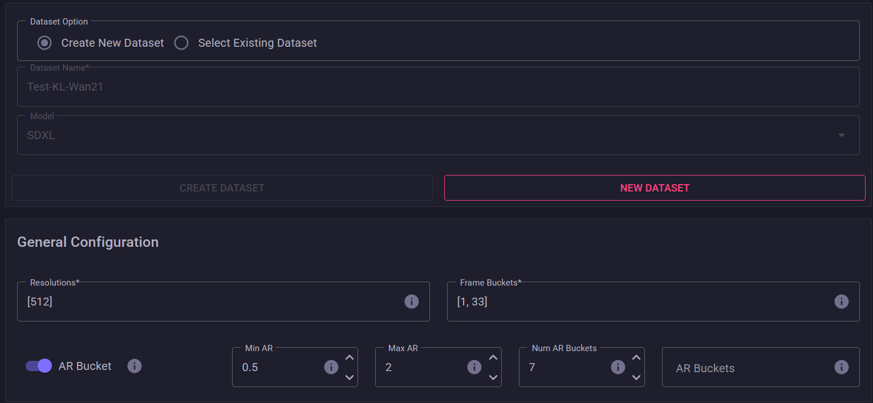This screenshot has width=873, height=403.
Task: Disable the AR Bucket toggle switch
Action: click(x=39, y=366)
